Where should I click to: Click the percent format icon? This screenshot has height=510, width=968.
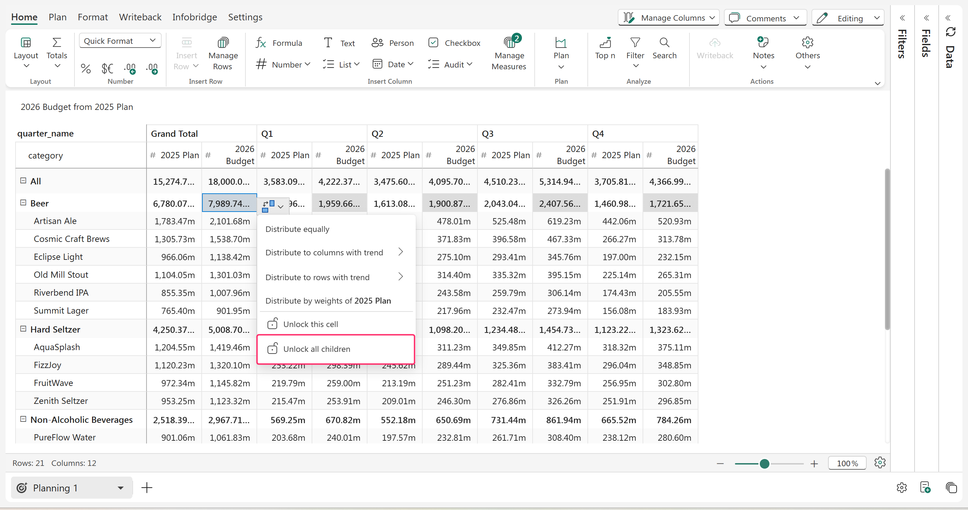click(x=86, y=68)
